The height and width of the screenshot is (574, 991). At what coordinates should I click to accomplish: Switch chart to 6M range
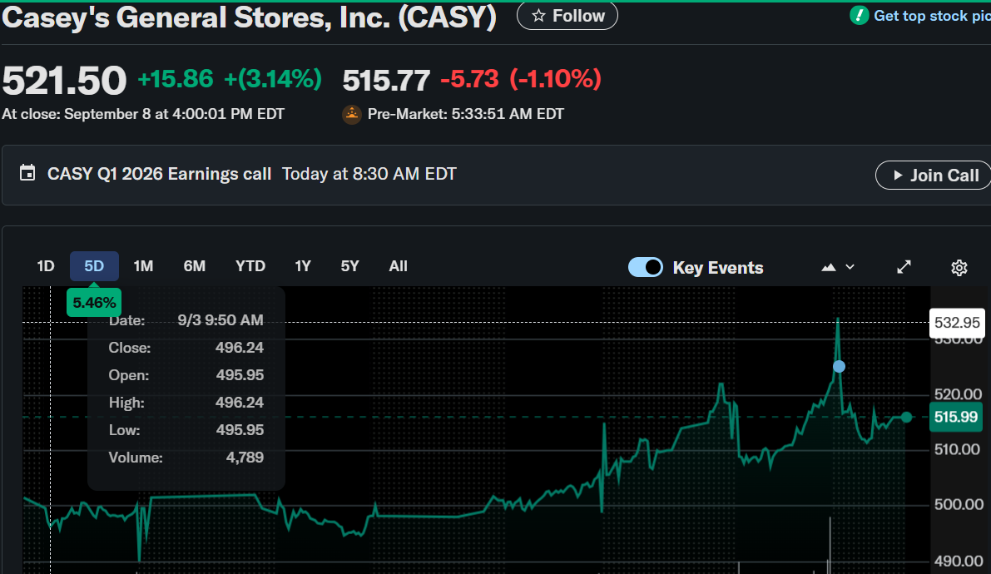pos(195,266)
